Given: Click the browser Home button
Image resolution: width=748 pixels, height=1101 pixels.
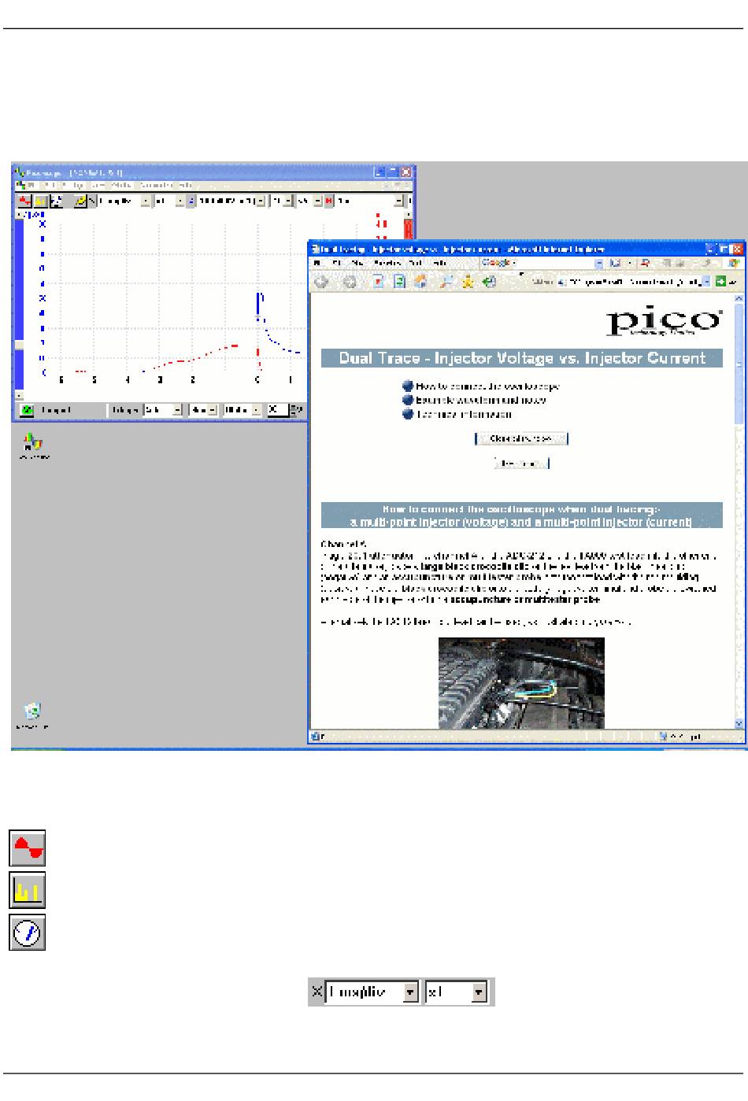Looking at the screenshot, I should click(420, 282).
